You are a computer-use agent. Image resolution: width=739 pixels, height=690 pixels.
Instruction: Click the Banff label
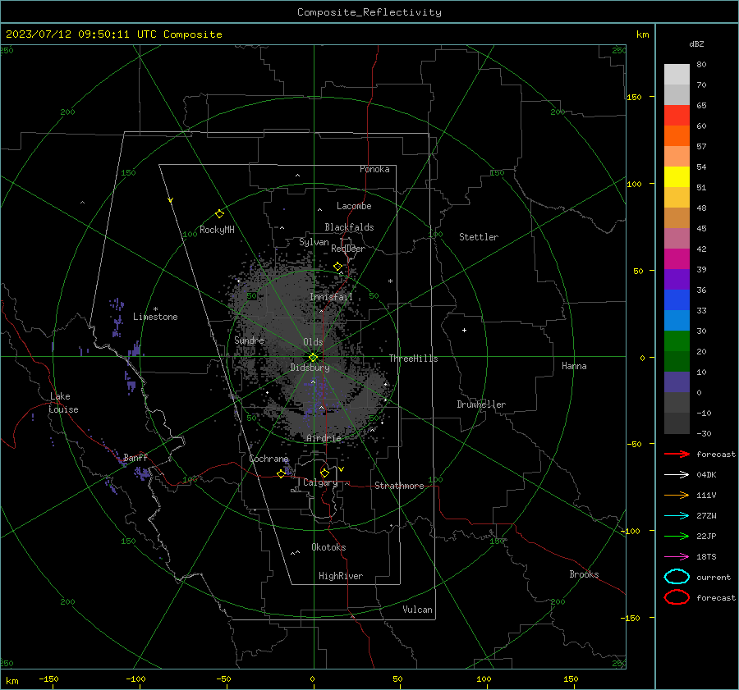[135, 457]
